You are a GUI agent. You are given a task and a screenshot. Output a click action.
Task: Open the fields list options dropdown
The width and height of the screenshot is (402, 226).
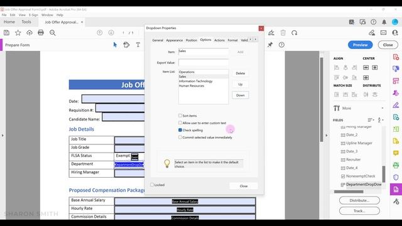coord(371,120)
